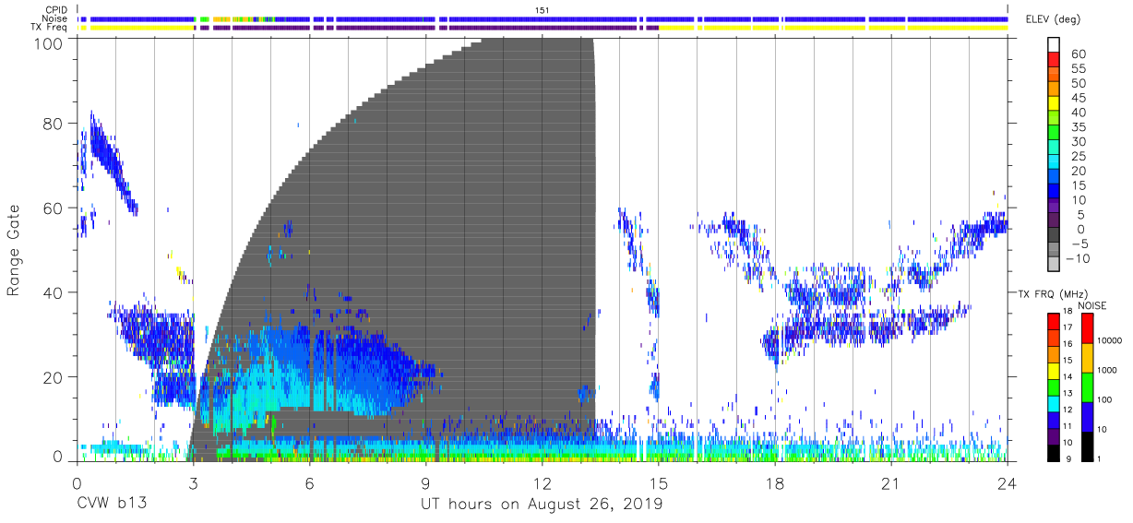Click the ELEV (deg) legend title
Image resolution: width=1133 pixels, height=523 pixels.
(1055, 19)
